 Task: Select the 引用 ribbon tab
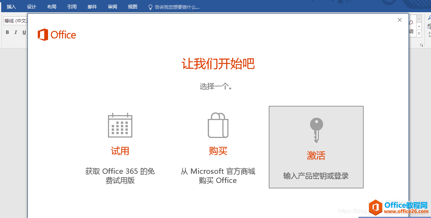coord(72,6)
